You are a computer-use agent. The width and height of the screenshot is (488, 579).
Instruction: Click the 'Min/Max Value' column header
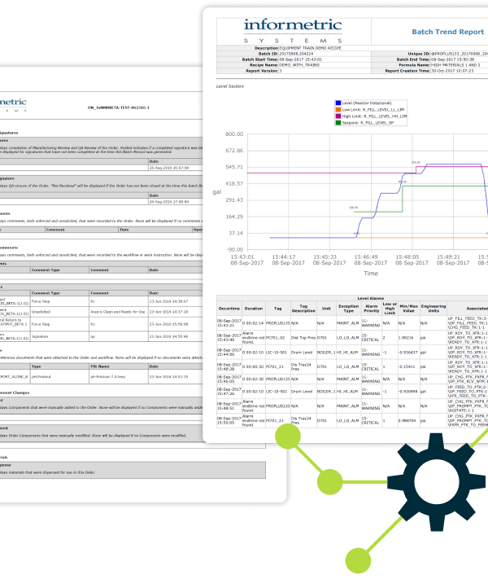408,309
